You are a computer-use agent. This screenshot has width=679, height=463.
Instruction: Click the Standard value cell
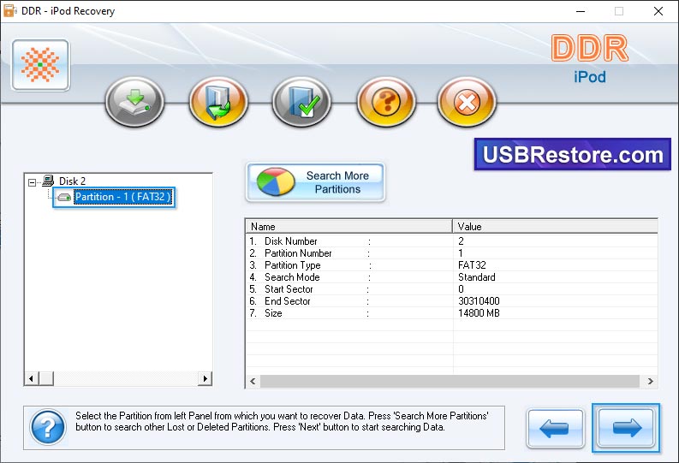(476, 277)
